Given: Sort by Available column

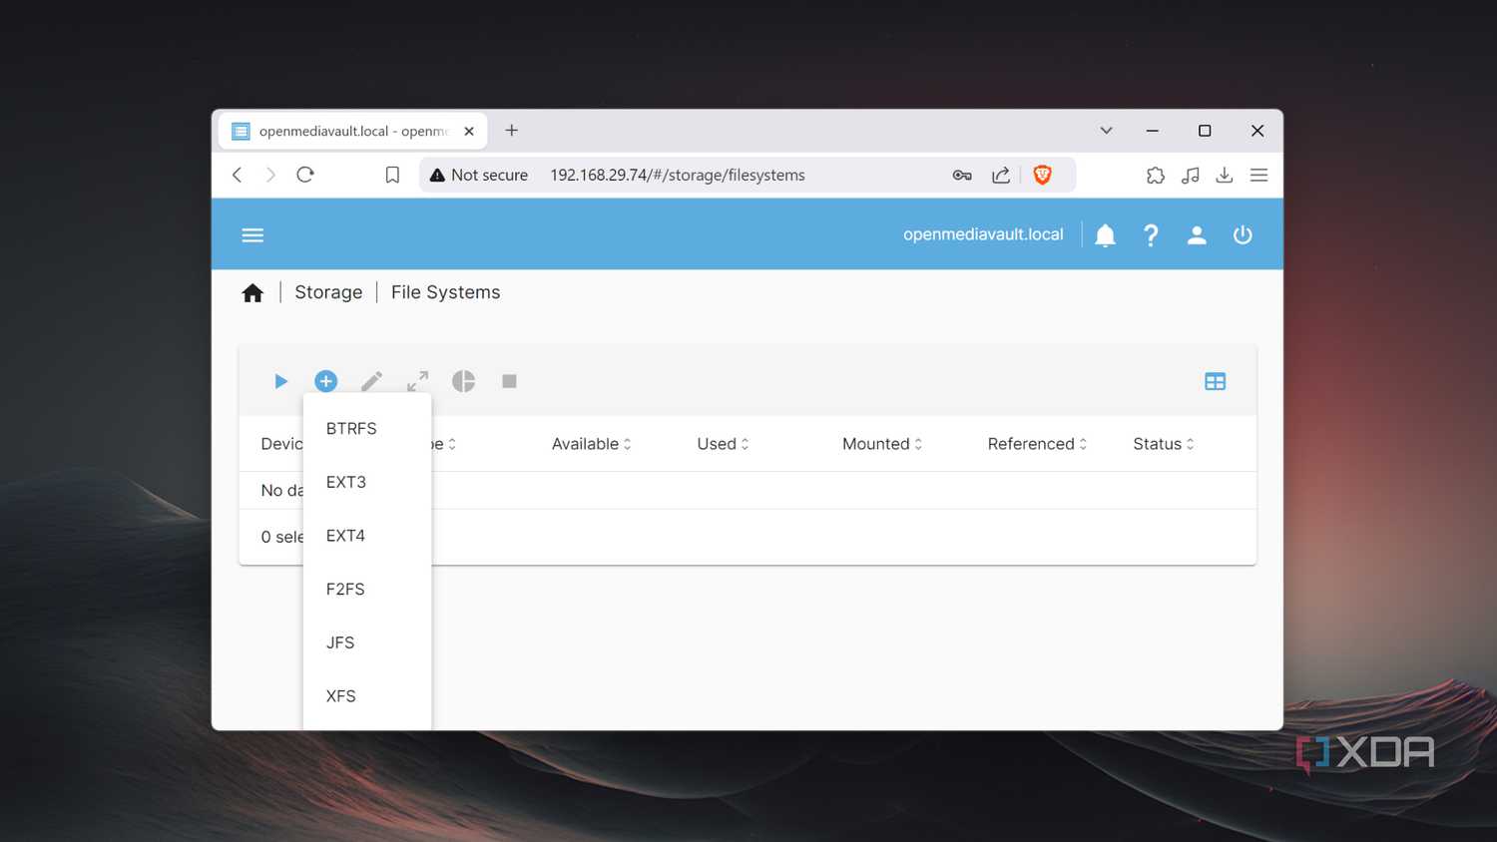Looking at the screenshot, I should point(591,444).
